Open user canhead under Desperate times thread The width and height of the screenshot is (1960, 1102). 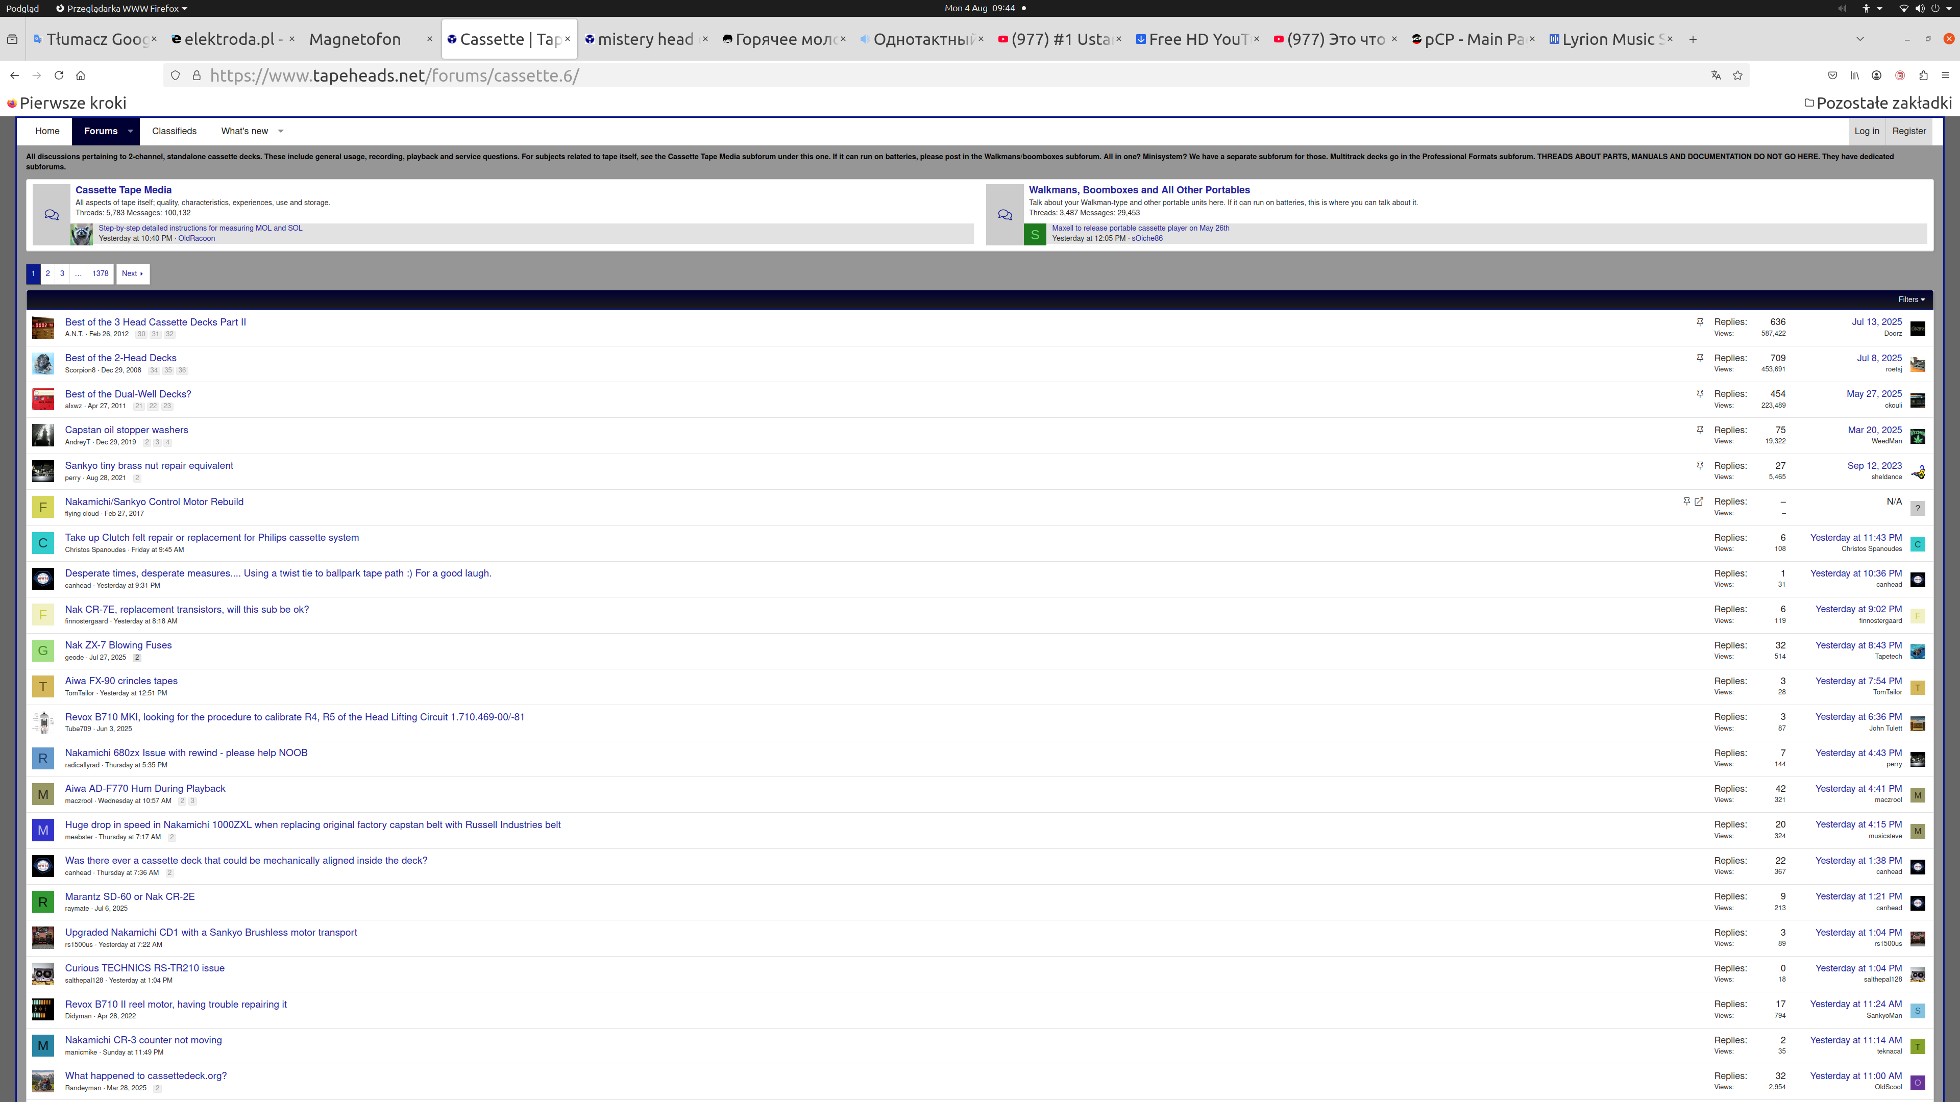(78, 586)
